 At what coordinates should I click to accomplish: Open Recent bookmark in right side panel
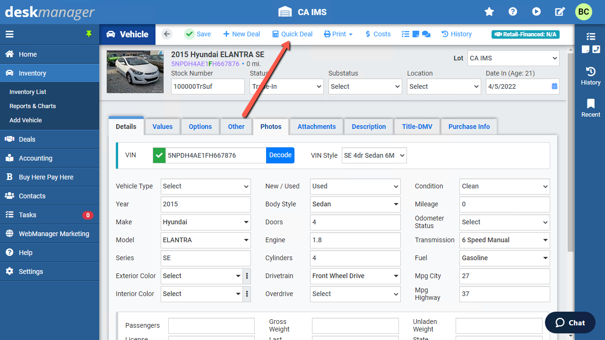591,108
